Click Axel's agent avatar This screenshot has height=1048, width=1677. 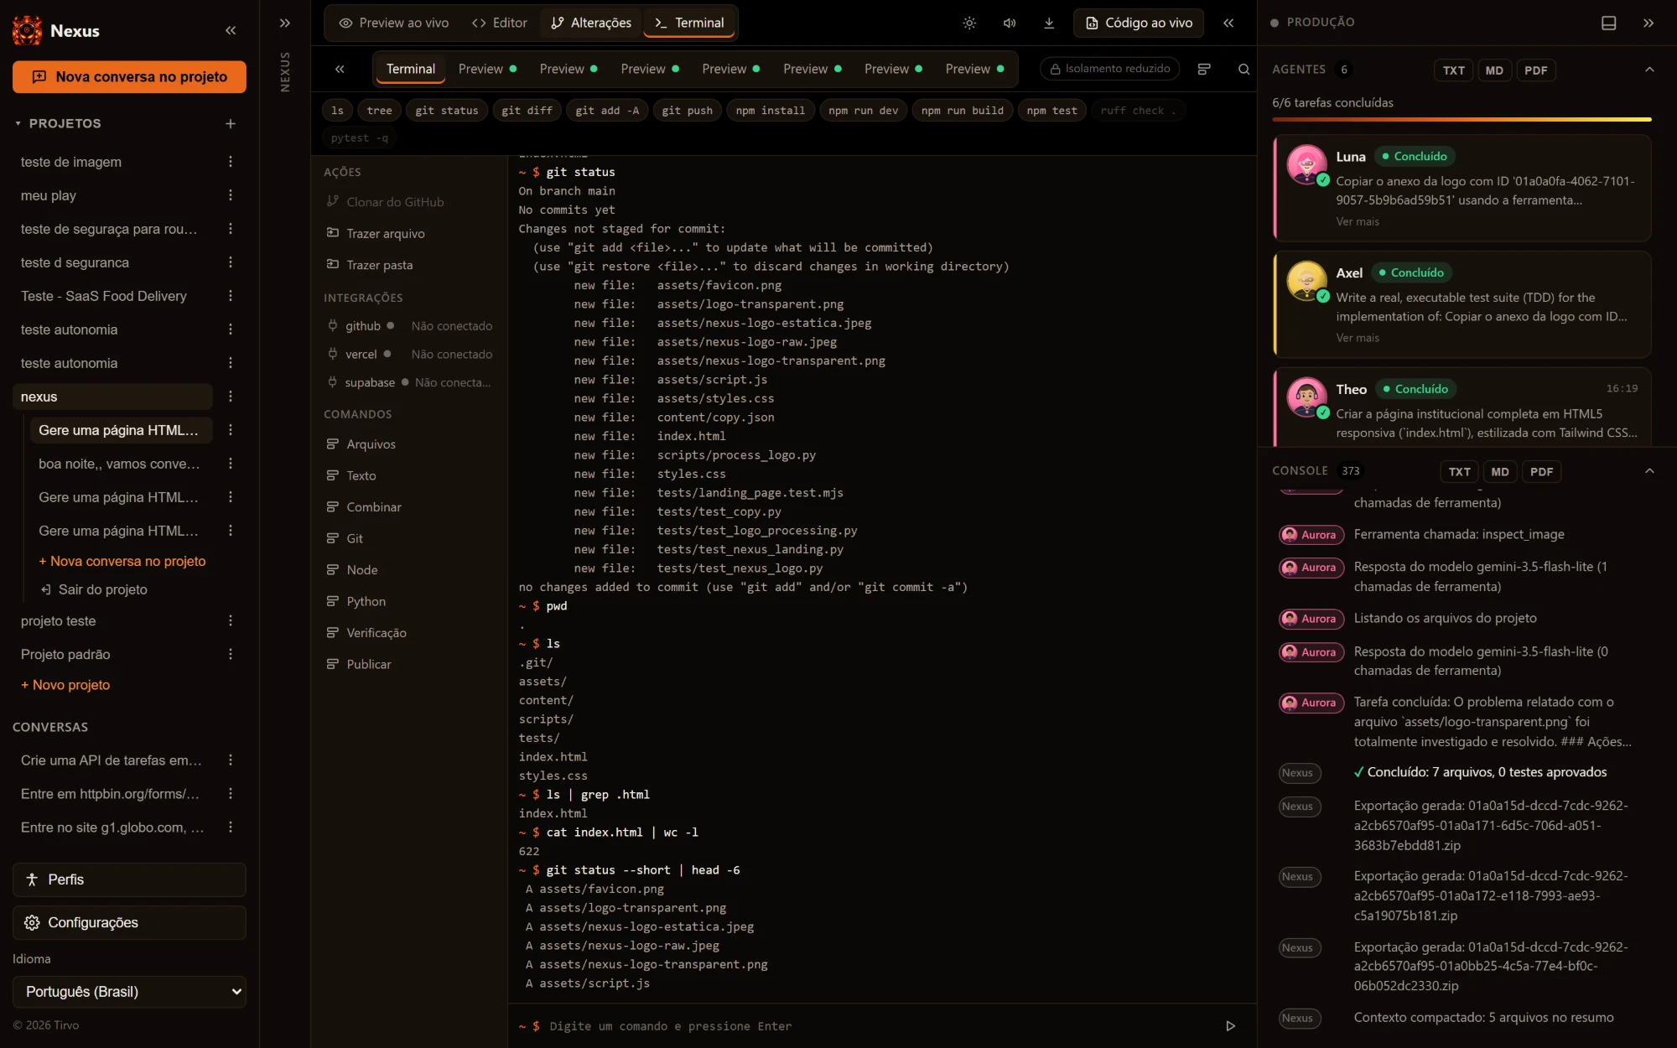pyautogui.click(x=1306, y=281)
